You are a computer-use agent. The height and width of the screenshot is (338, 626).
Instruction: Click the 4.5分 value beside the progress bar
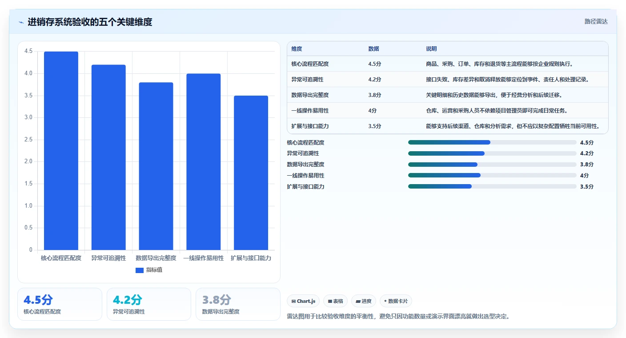(587, 143)
